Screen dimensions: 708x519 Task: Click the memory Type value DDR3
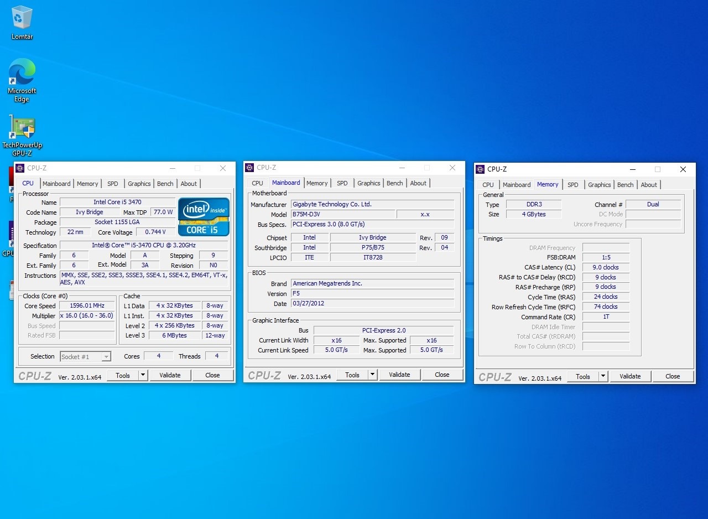tap(534, 205)
